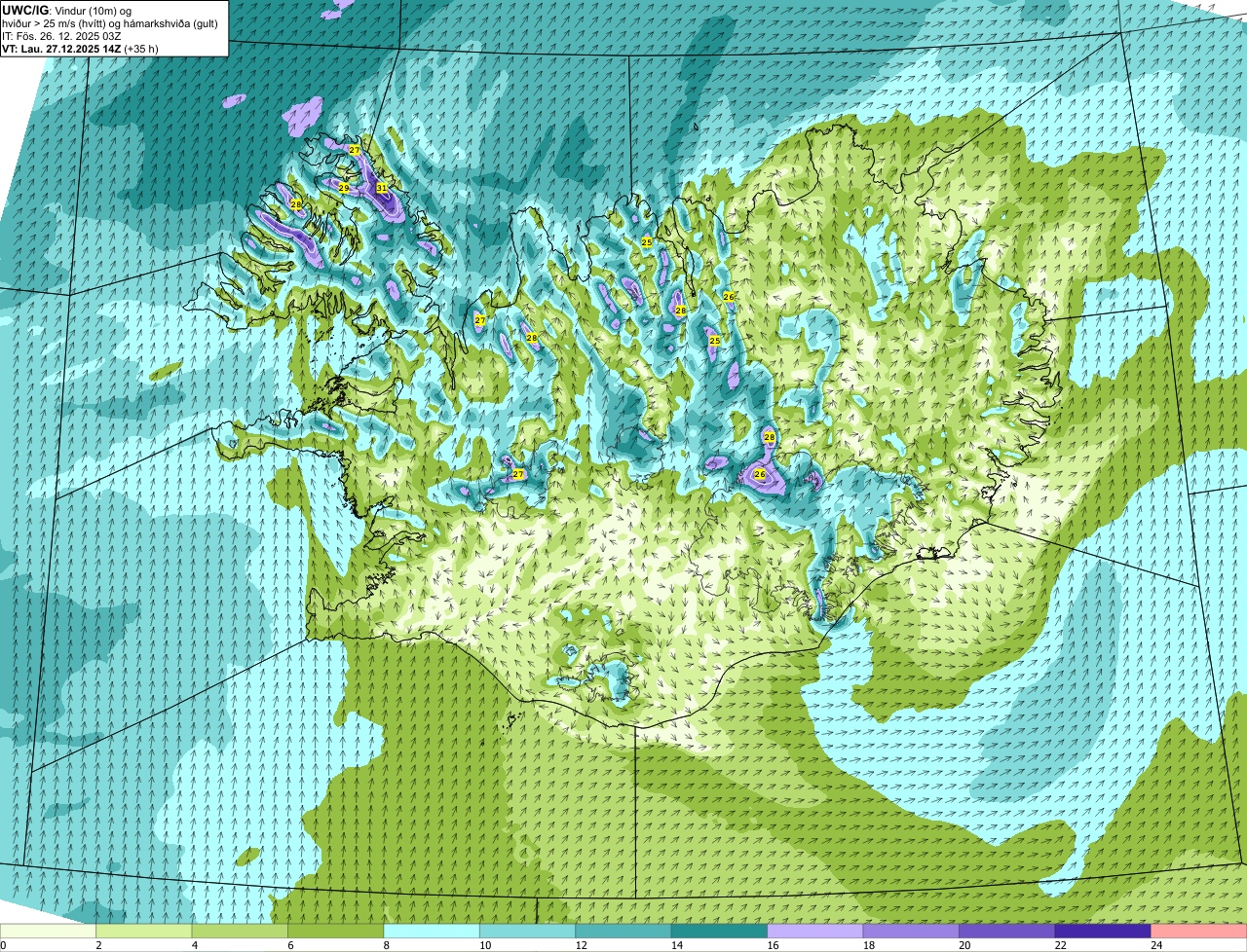Viewport: 1247px width, 952px height.
Task: Select the 18–20 m/s color scale segment
Action: (x=911, y=931)
